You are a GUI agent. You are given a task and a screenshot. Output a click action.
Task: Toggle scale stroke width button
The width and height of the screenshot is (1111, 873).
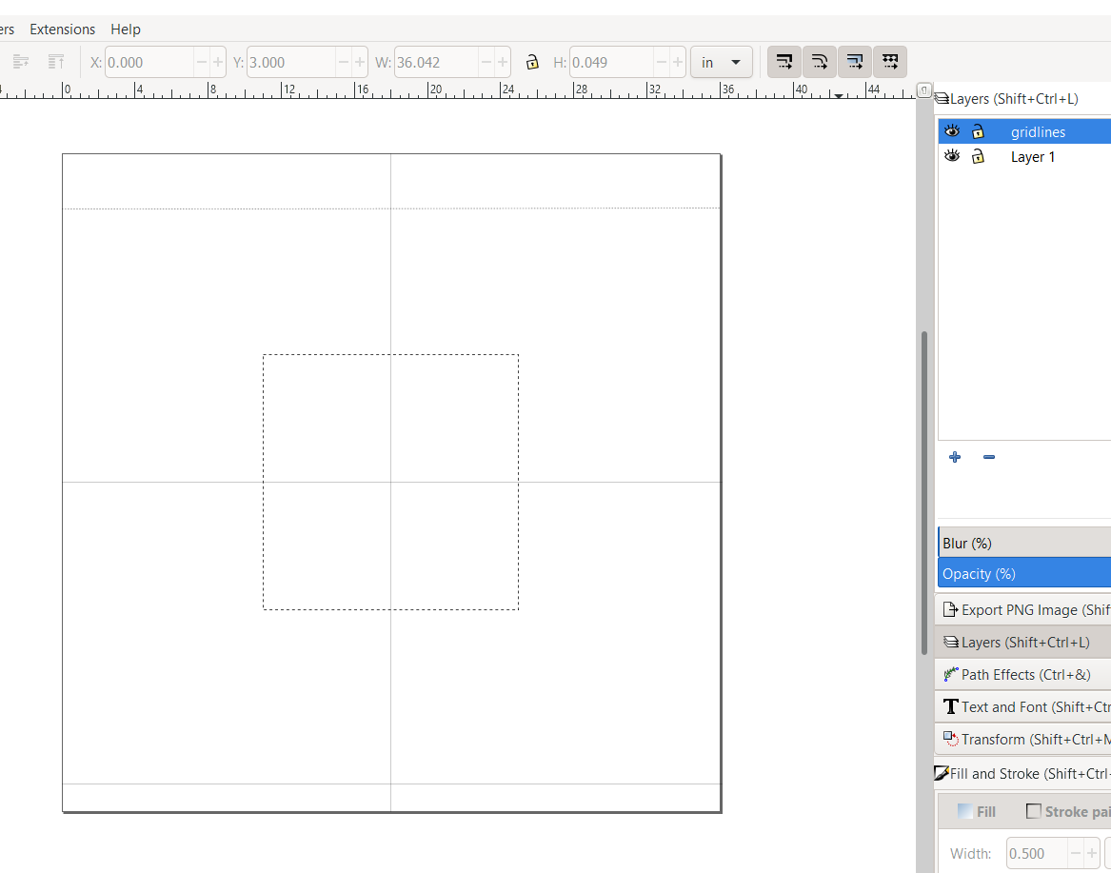(x=784, y=62)
